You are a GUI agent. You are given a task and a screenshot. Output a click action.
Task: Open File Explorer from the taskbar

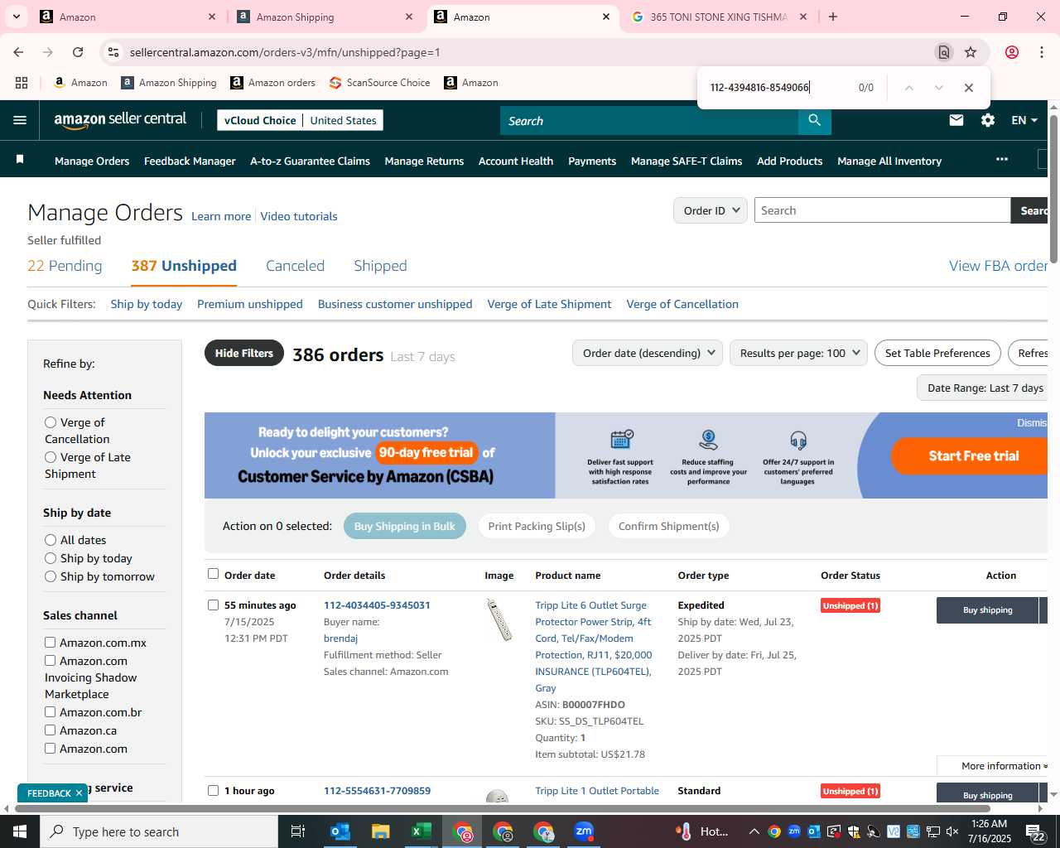[x=380, y=831]
